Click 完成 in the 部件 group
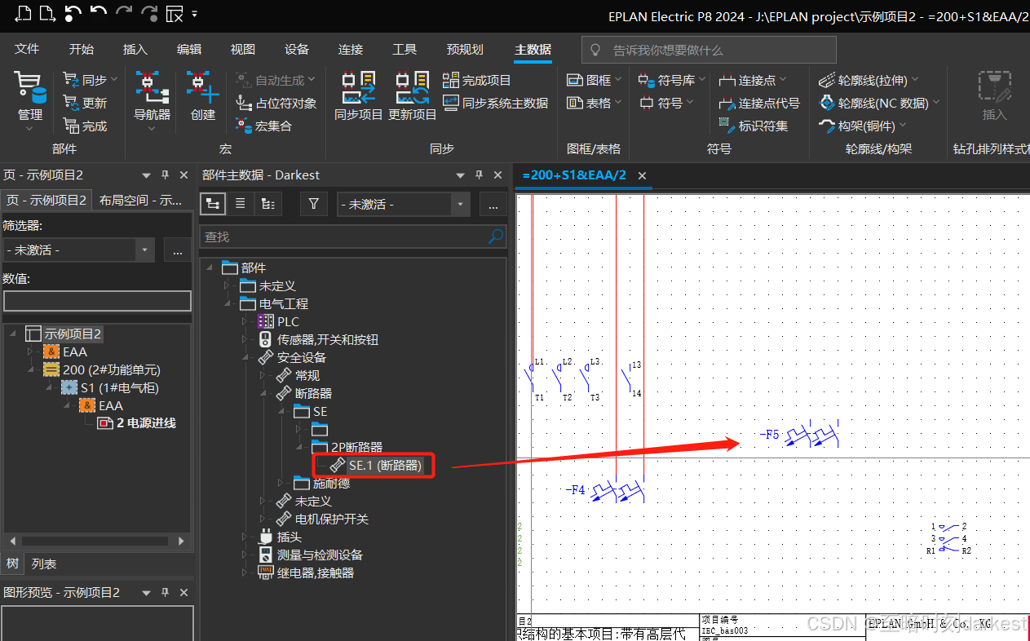The height and width of the screenshot is (641, 1030). click(85, 126)
